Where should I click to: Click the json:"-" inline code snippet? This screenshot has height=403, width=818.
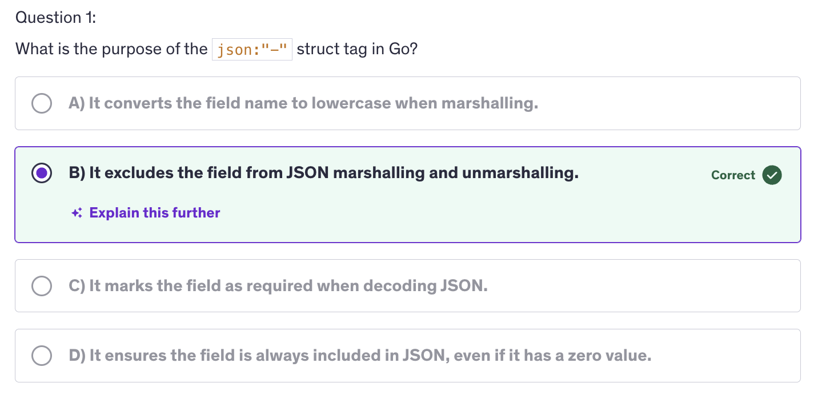coord(252,50)
